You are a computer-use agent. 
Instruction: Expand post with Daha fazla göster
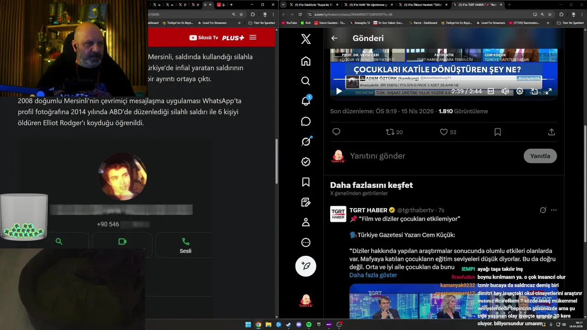(x=373, y=275)
